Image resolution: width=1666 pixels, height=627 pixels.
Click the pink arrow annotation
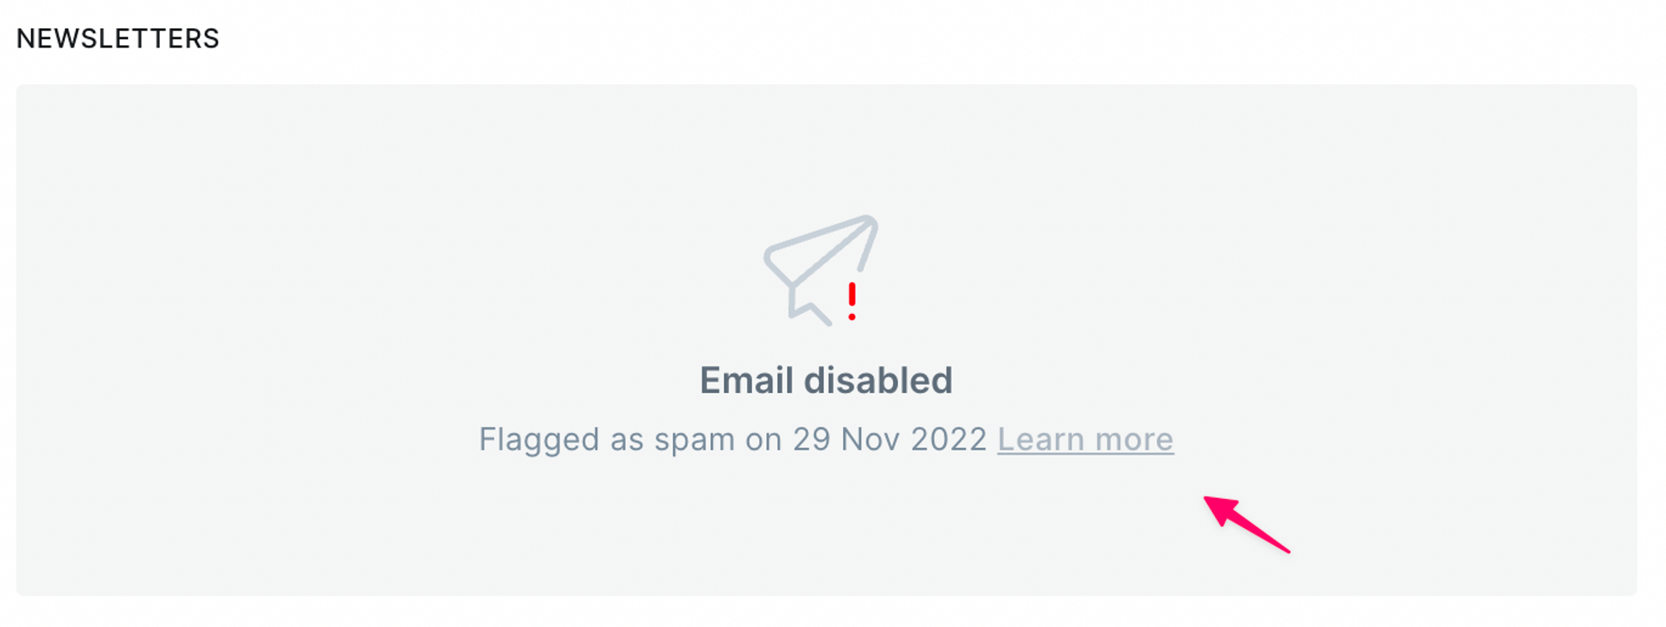(1246, 524)
